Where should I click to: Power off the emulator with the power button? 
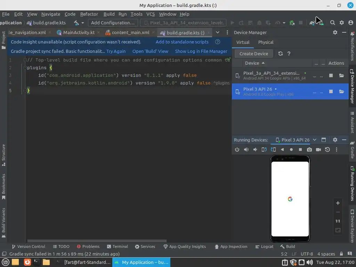237,149
